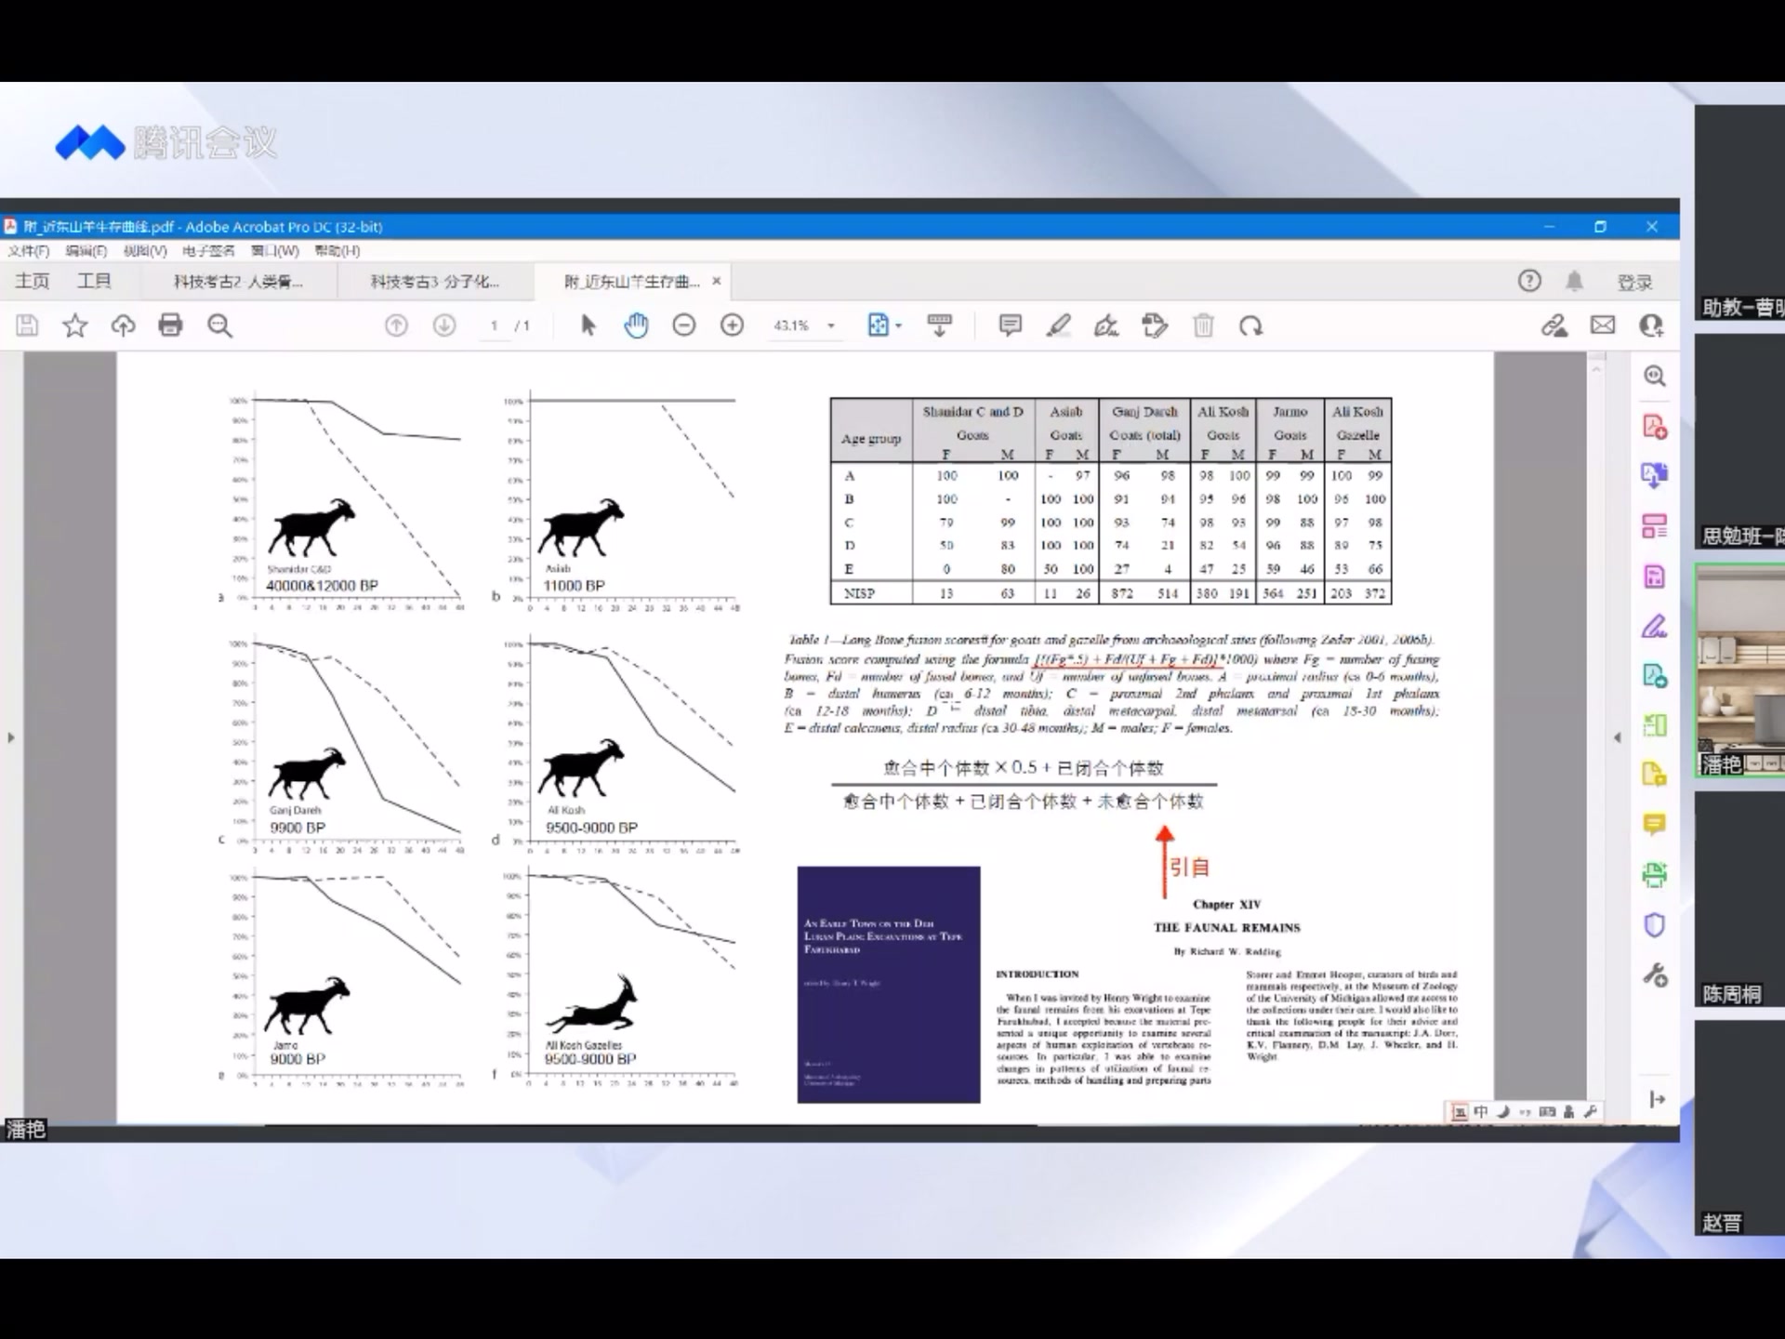Open the green Compare Files tool icon
The width and height of the screenshot is (1785, 1339).
tap(1655, 725)
